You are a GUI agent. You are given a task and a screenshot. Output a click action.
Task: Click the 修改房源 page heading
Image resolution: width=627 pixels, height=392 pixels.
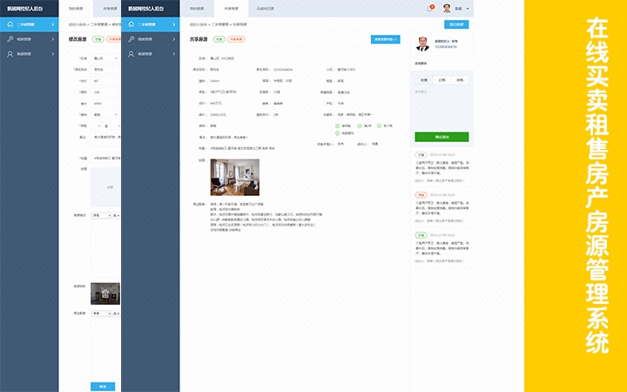click(78, 39)
